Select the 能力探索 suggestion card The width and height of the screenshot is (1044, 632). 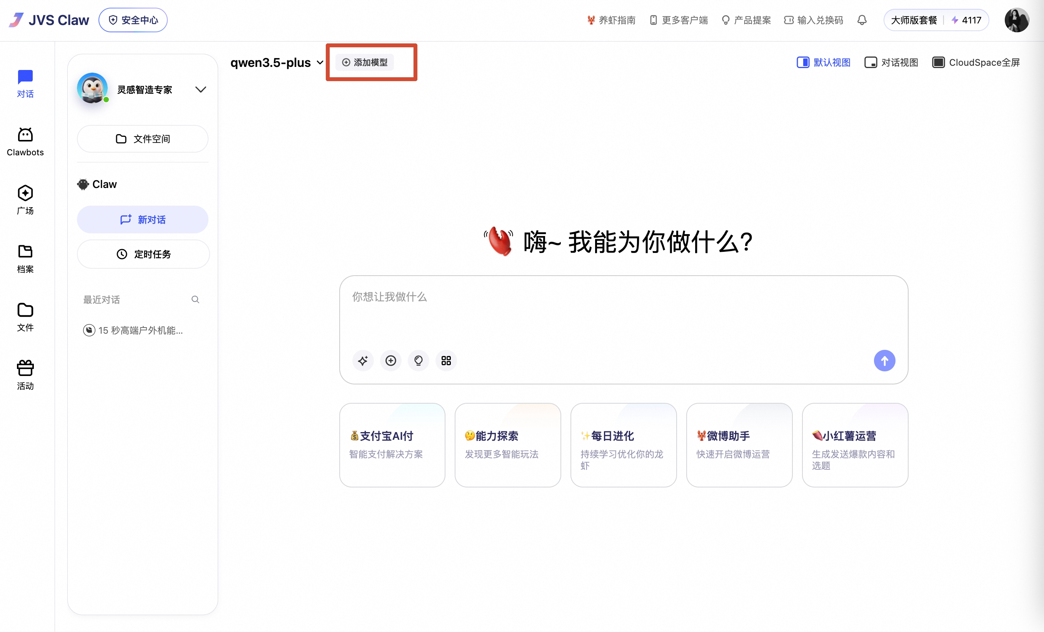(508, 444)
